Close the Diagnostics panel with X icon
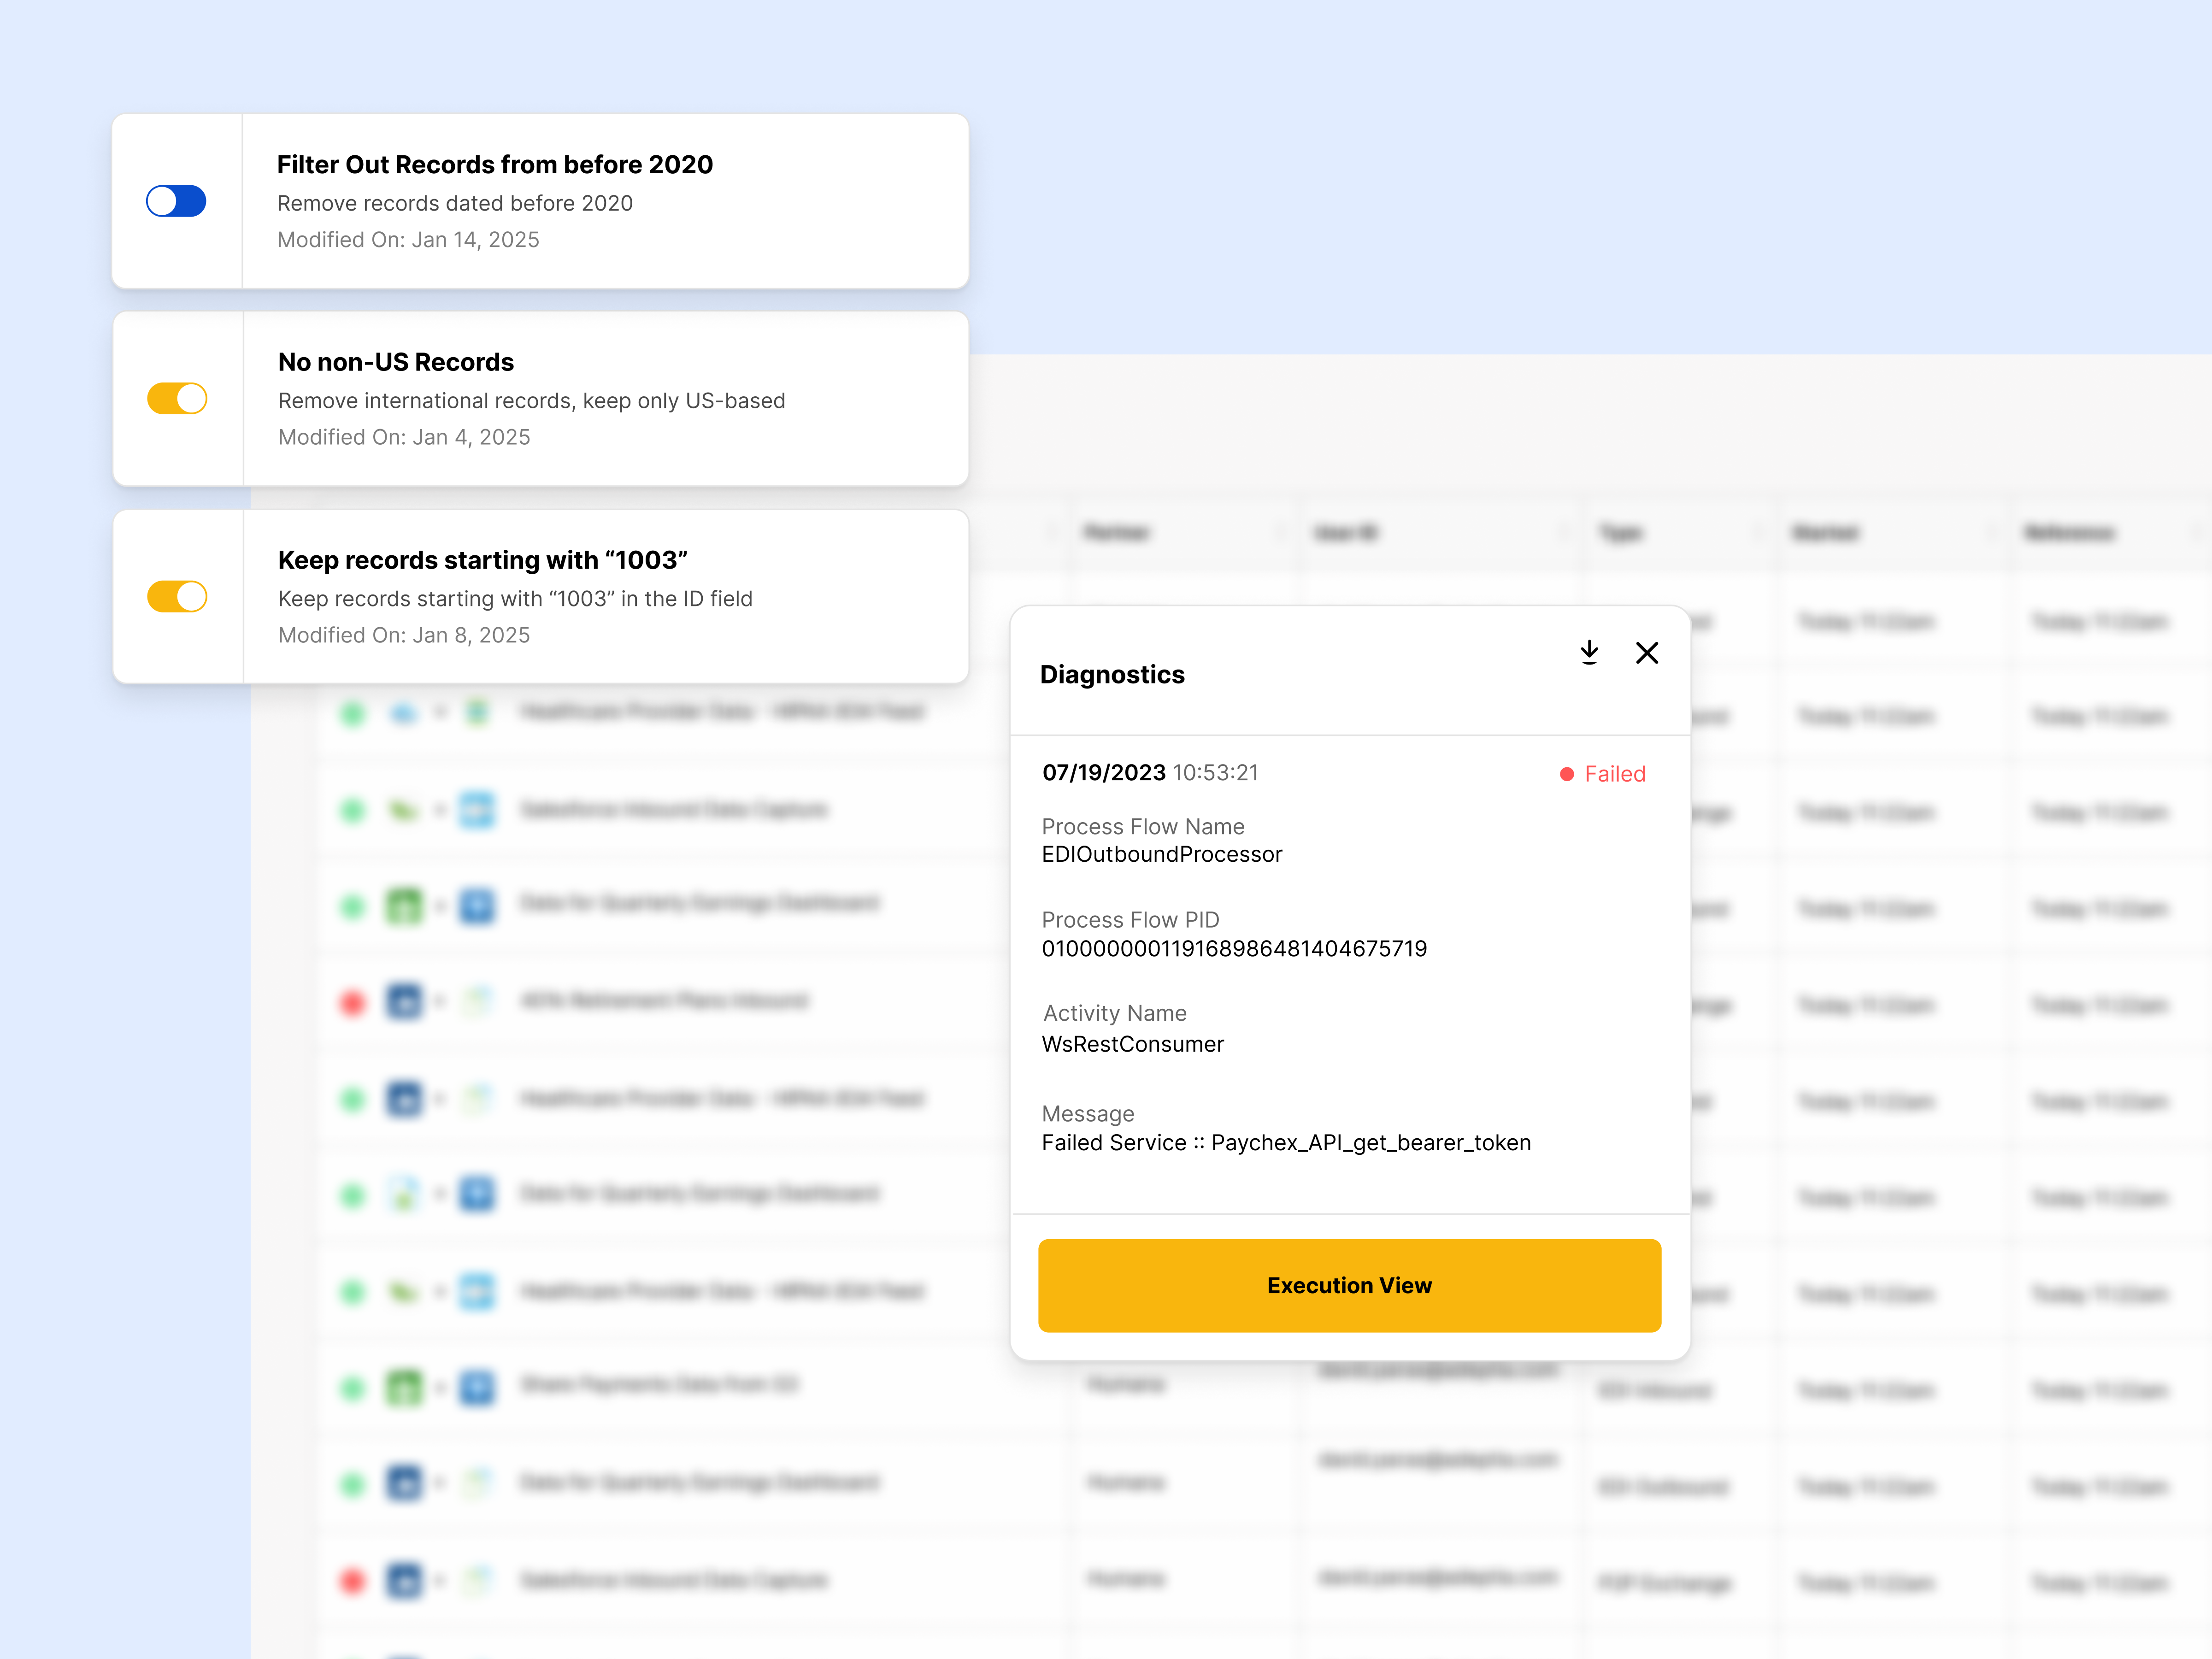 point(1647,653)
